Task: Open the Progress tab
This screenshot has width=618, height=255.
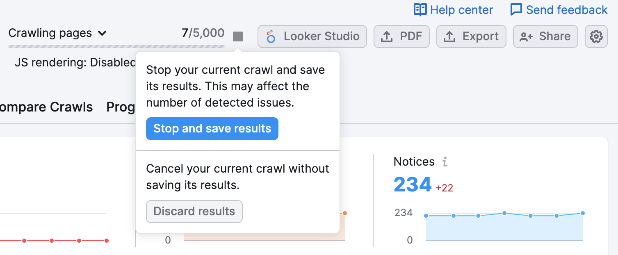Action: click(x=121, y=107)
